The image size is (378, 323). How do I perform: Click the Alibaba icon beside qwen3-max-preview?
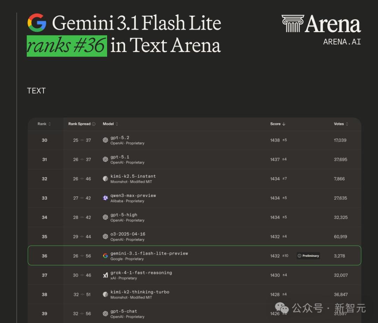point(105,198)
